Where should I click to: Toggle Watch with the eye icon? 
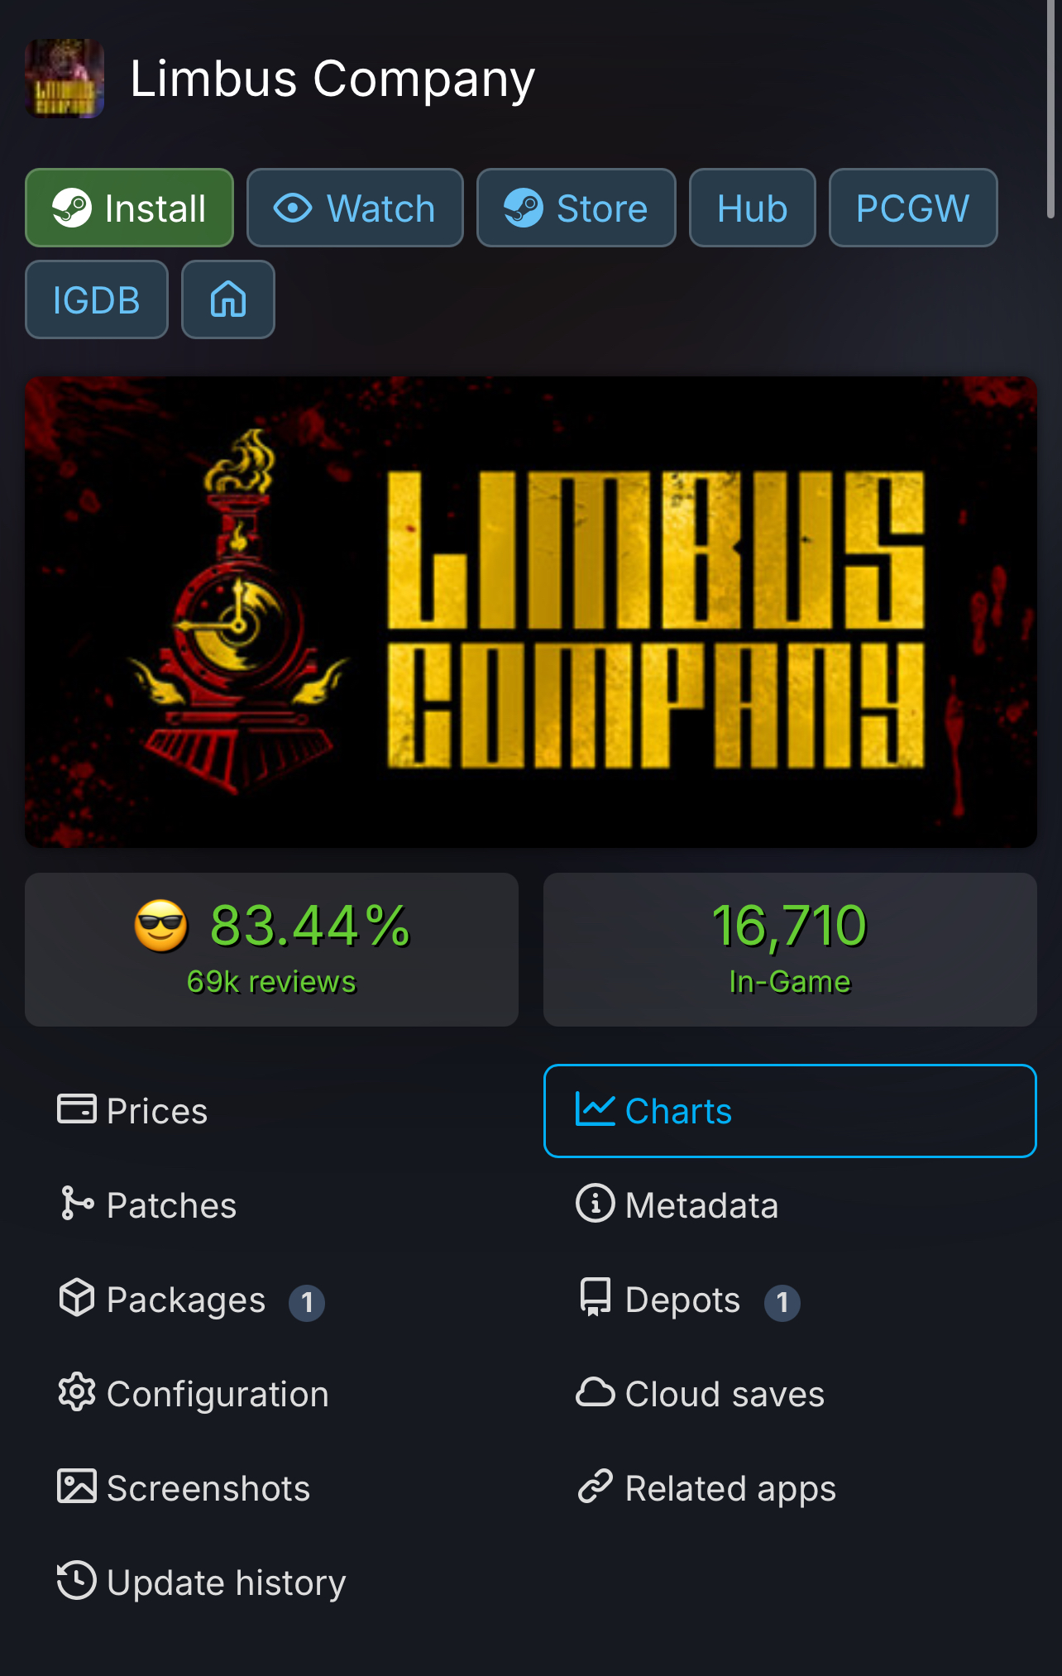click(x=355, y=208)
